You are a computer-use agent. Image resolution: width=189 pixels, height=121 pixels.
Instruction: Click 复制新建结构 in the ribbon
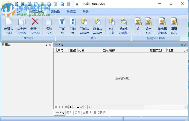(22, 26)
